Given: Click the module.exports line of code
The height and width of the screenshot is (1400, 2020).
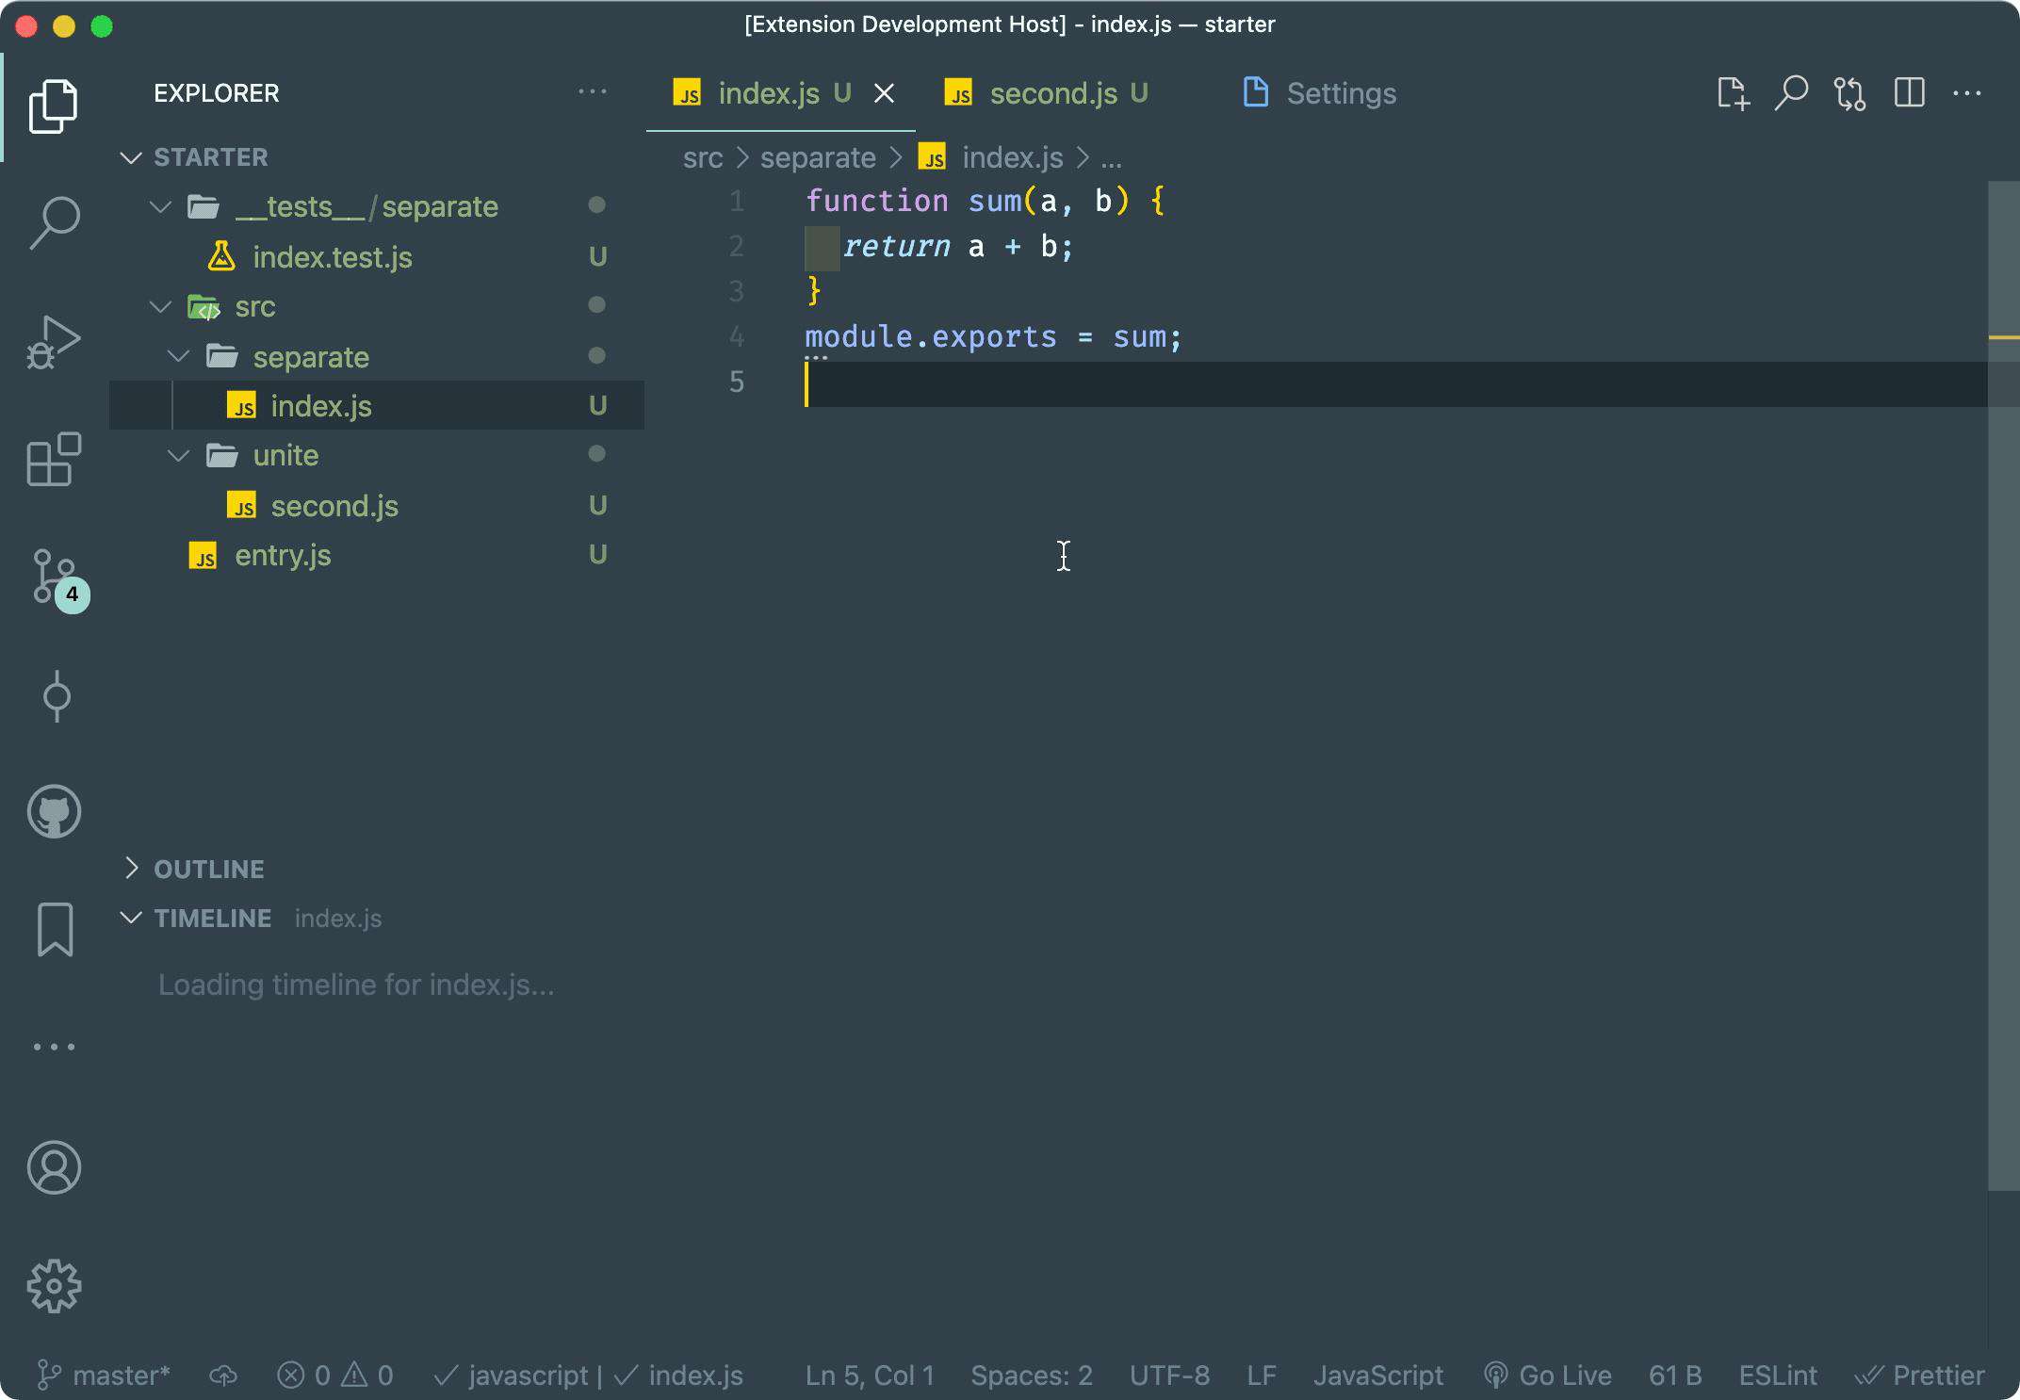Looking at the screenshot, I should [993, 336].
